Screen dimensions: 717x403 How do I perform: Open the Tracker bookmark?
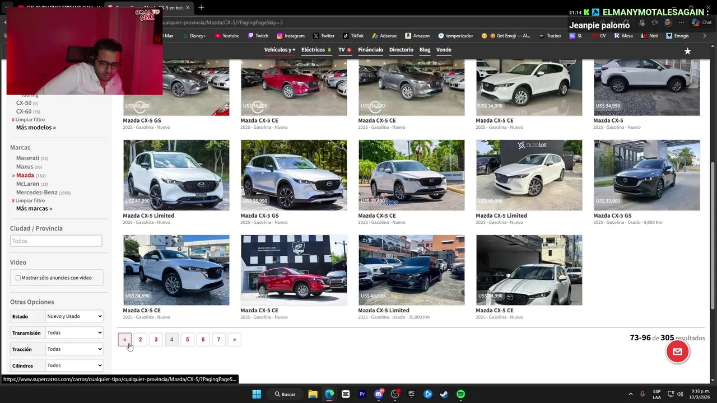point(550,36)
